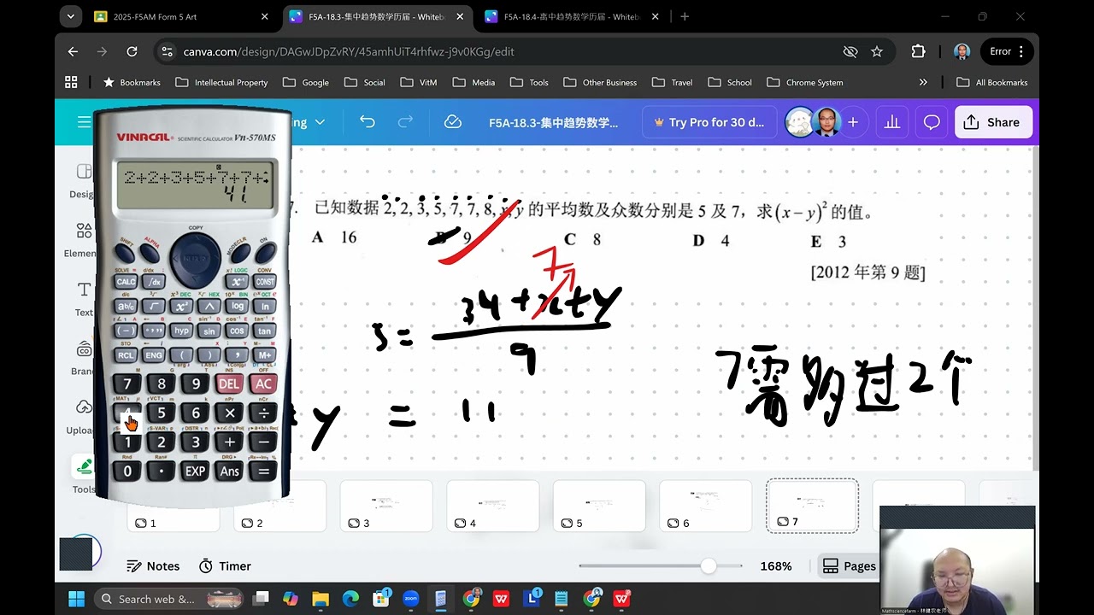1094x615 pixels.
Task: Click the calculator divide key
Action: point(263,413)
